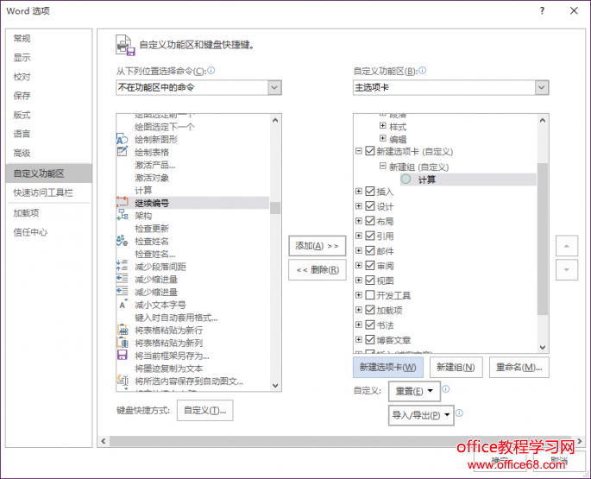The image size is (591, 479).
Task: Open the 主选项卡 dropdown
Action: (542, 87)
